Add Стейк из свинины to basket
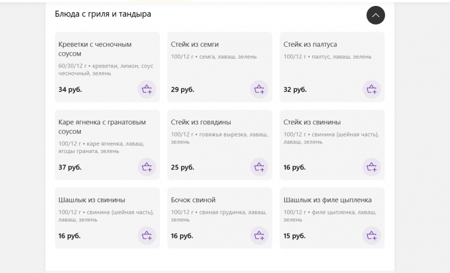This screenshot has height=273, width=450. click(x=371, y=167)
